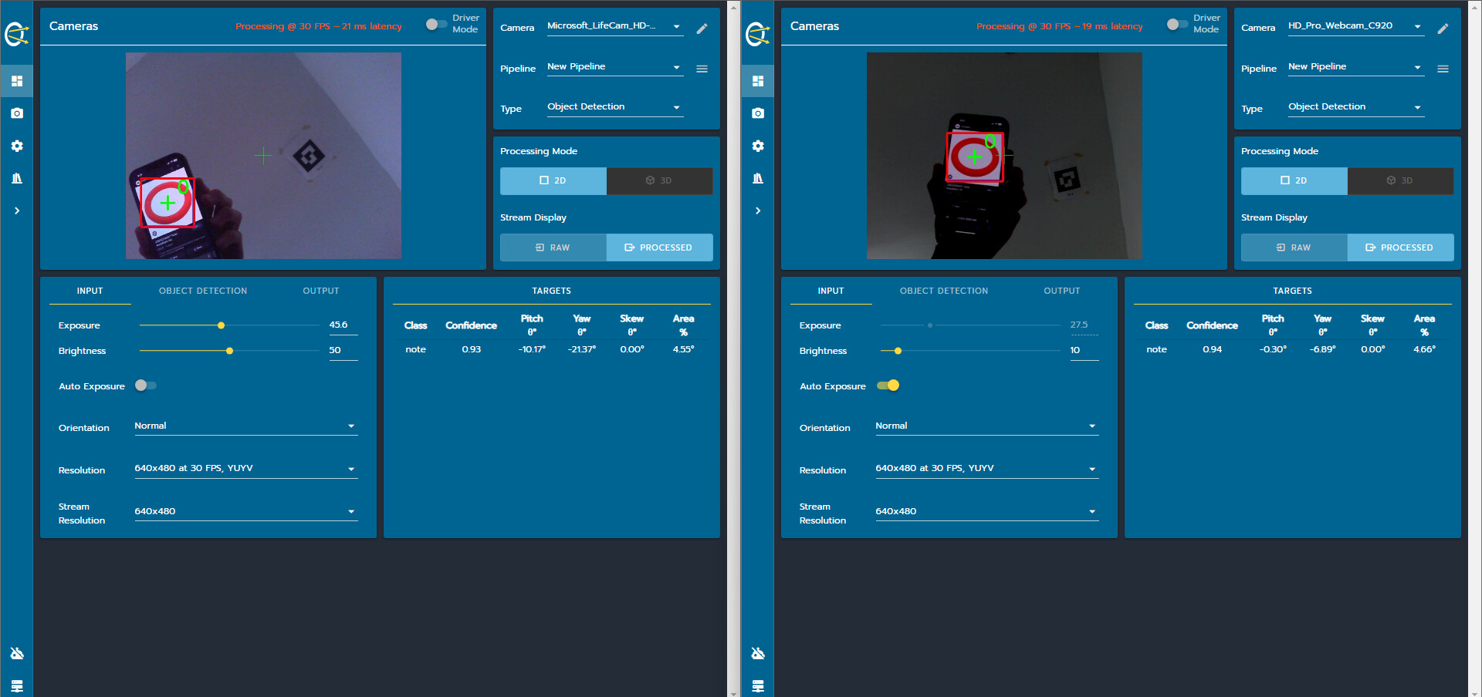This screenshot has width=1482, height=697.
Task: Switch to the OUTPUT tab in right window
Action: click(1062, 291)
